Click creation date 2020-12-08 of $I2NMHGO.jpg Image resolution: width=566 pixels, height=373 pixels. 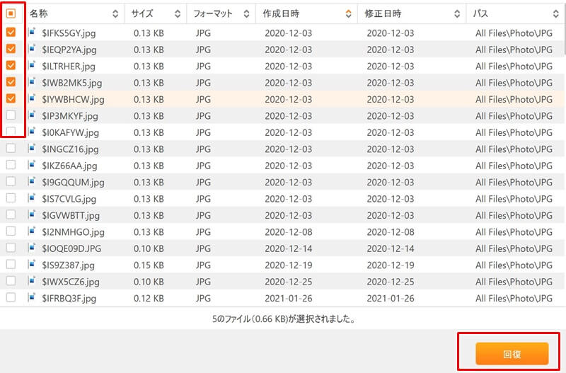click(x=289, y=232)
